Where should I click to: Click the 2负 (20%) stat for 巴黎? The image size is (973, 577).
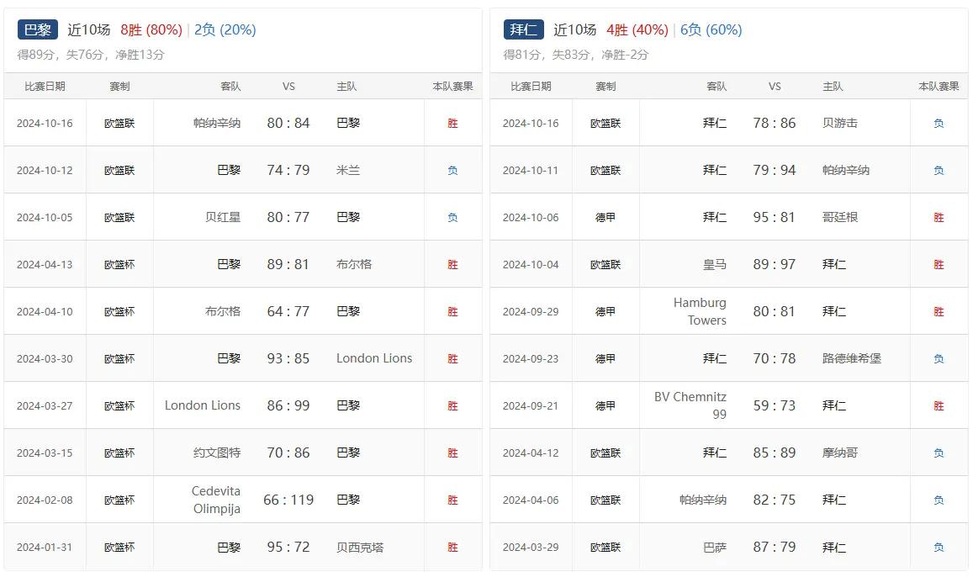point(225,29)
